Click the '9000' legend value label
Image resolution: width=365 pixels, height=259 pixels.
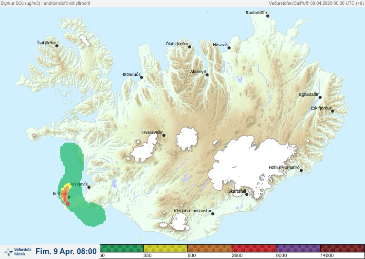tap(281, 256)
